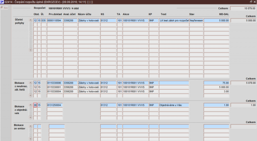
Task: Click scroll down arrow in Účetní pohyby section
Action: point(30,50)
